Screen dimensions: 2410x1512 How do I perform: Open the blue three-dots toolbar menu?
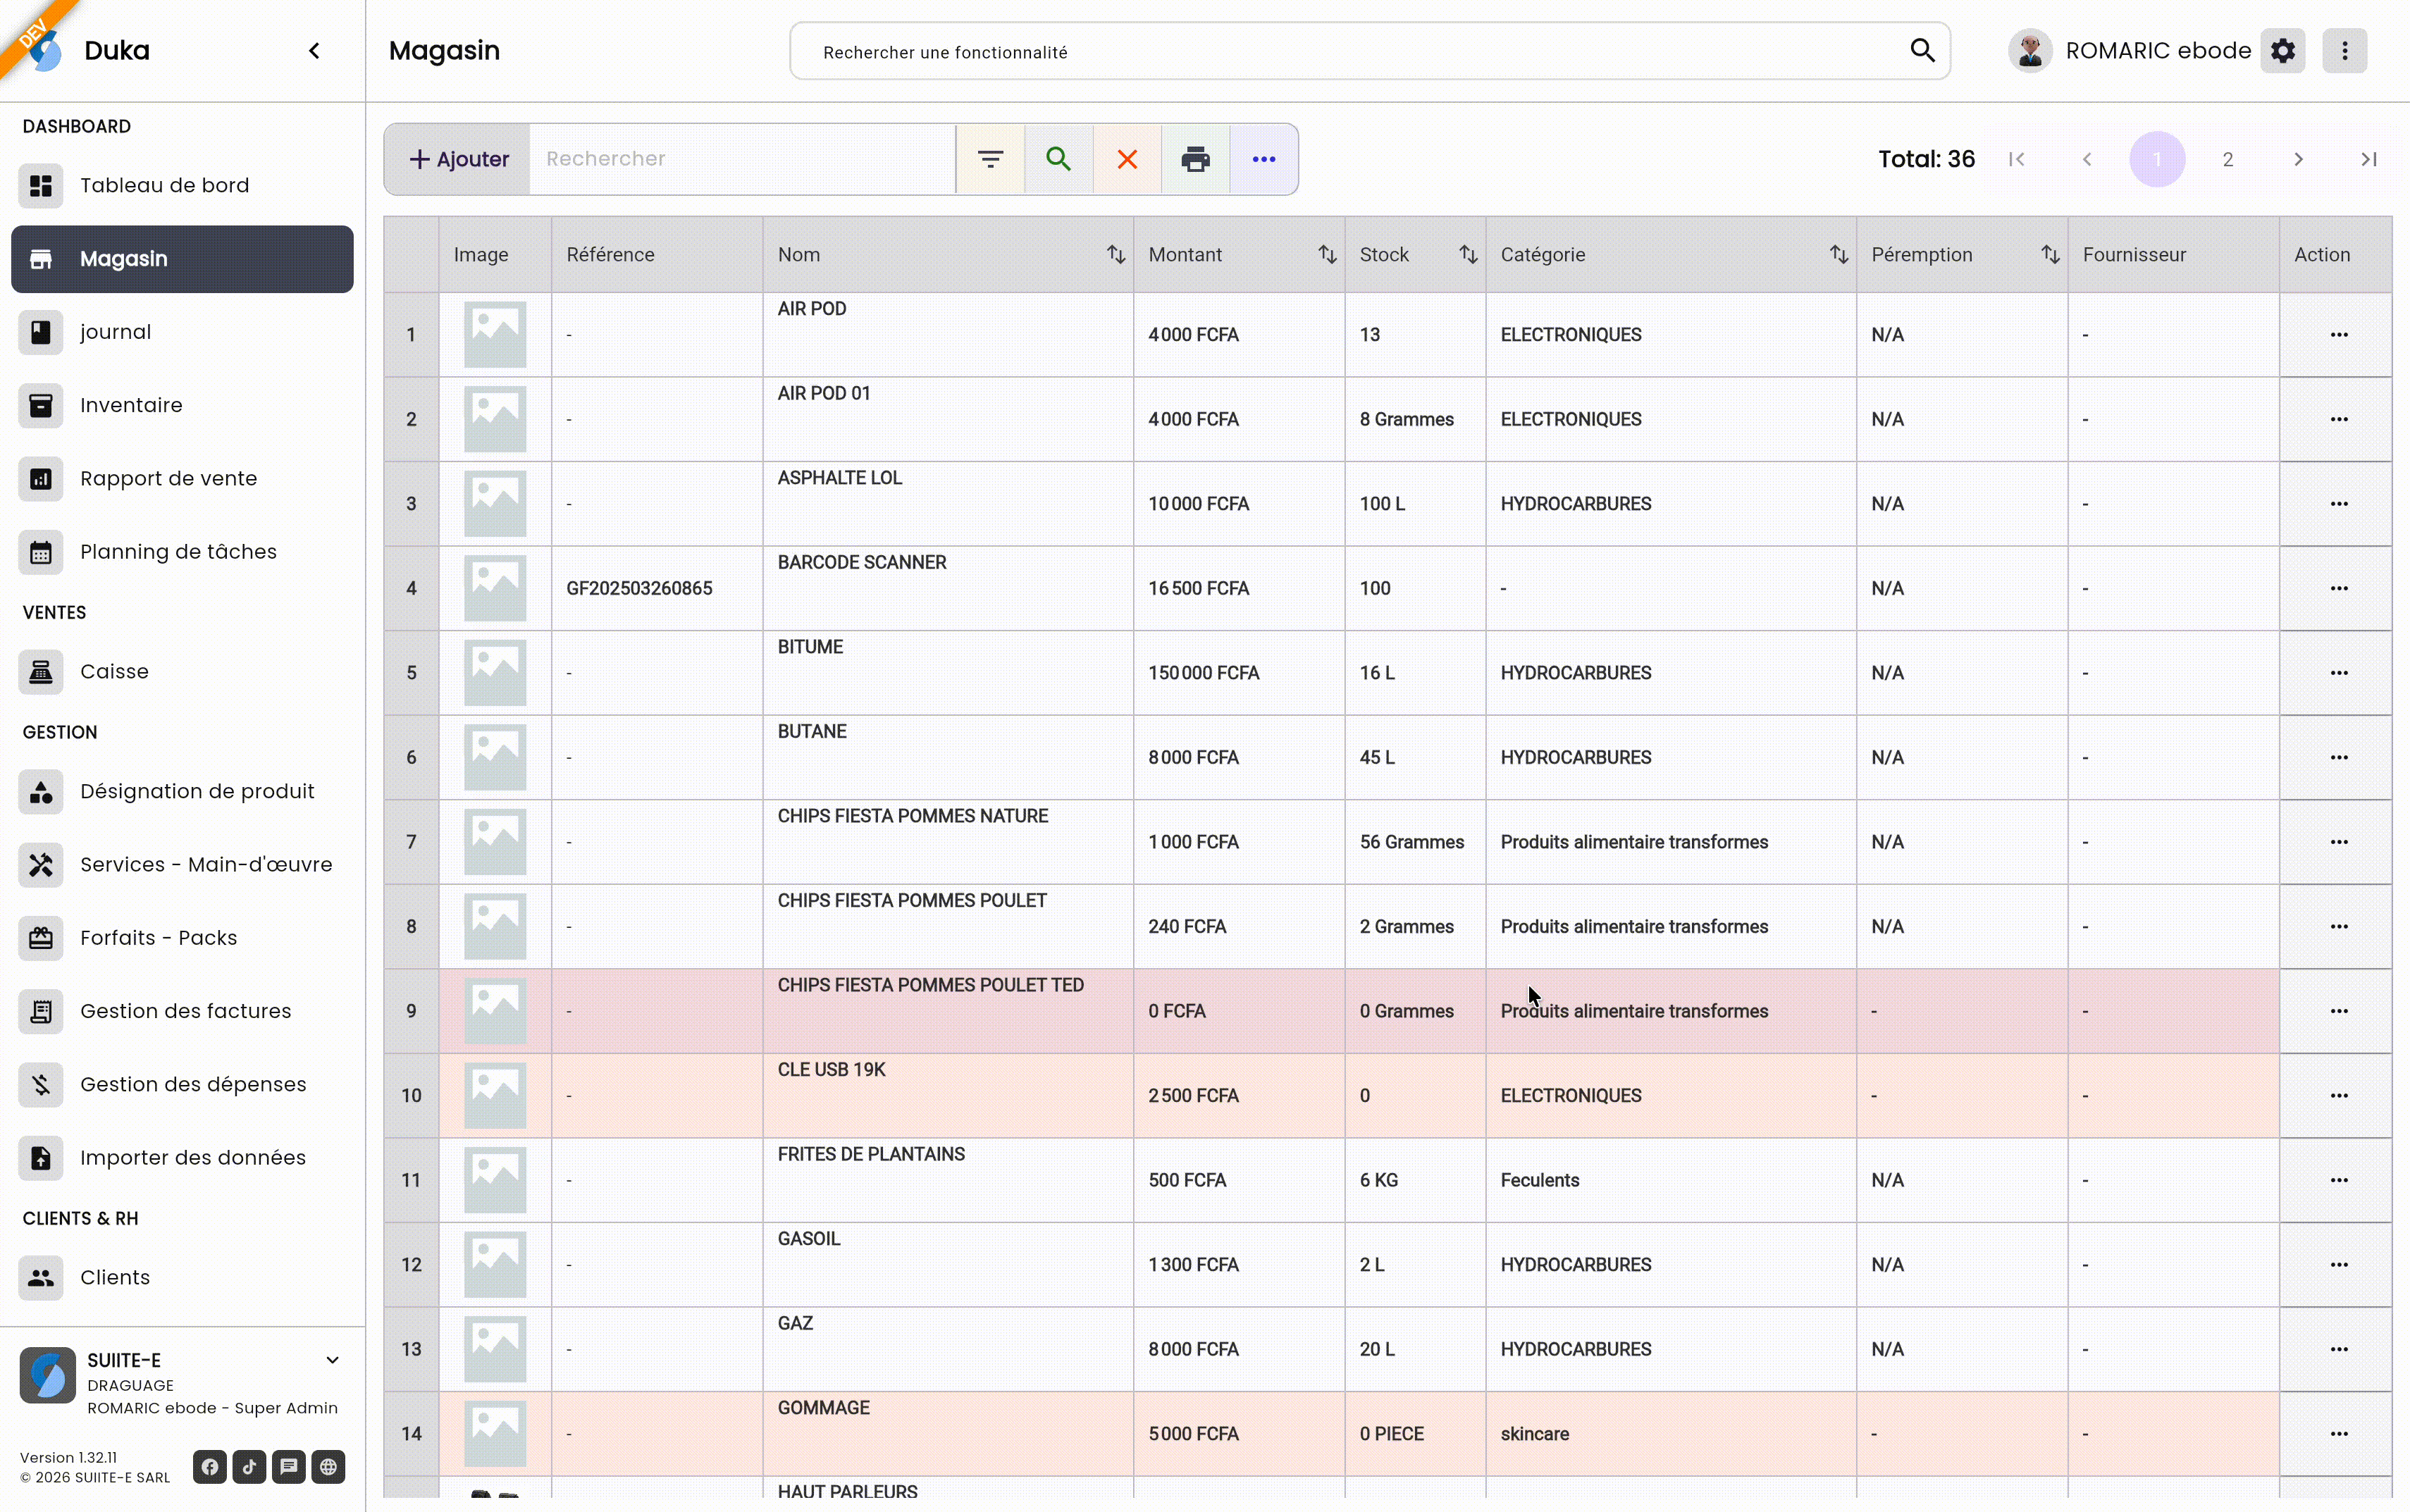[x=1264, y=159]
